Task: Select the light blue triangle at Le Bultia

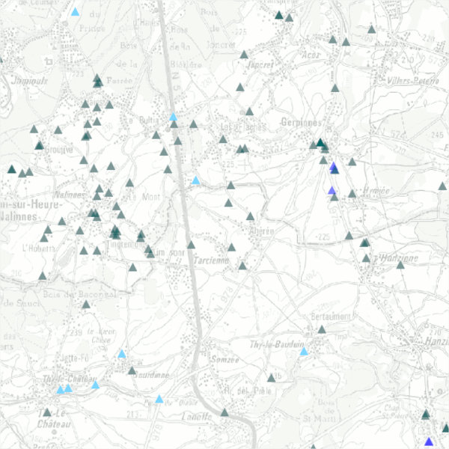Action: (x=174, y=117)
